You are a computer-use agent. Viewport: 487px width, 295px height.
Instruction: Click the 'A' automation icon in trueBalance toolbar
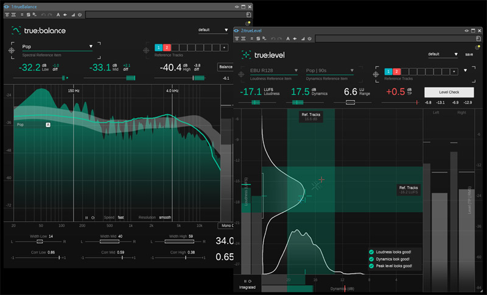pos(58,13)
